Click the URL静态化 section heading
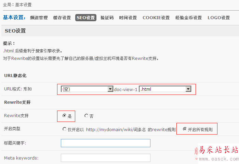Image resolution: width=239 pixels, height=164 pixels. click(x=15, y=76)
